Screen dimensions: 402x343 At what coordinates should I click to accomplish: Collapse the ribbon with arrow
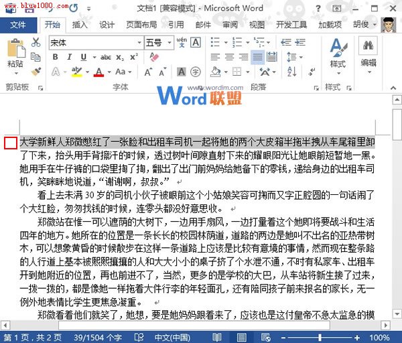click(393, 87)
